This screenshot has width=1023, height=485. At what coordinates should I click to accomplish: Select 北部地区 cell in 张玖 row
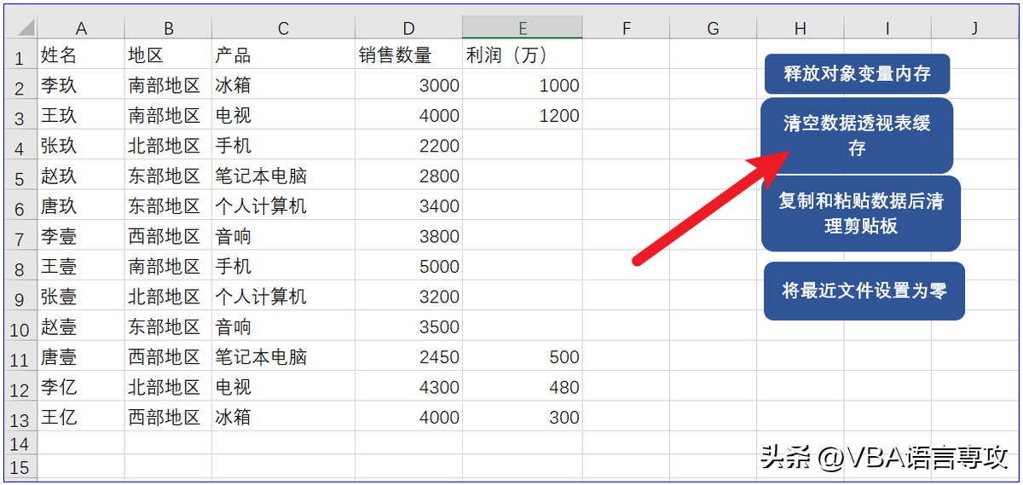168,146
